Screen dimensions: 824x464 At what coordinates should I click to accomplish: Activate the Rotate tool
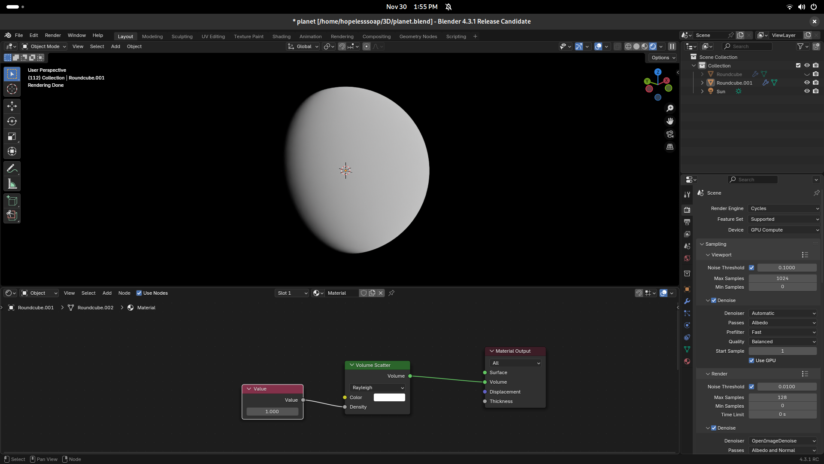pyautogui.click(x=12, y=121)
